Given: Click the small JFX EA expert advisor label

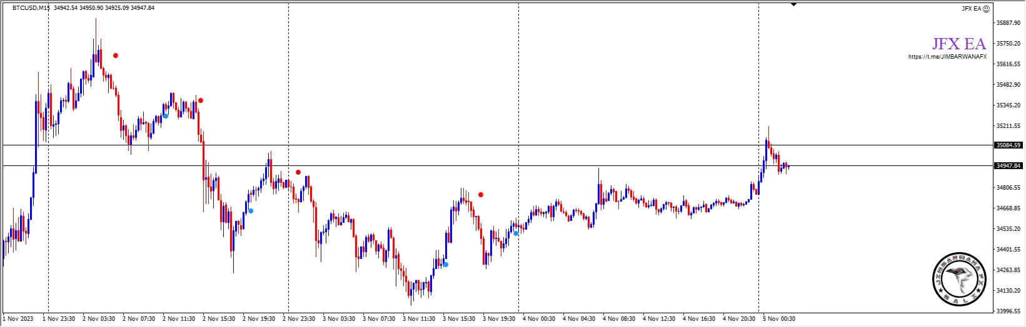Looking at the screenshot, I should pyautogui.click(x=971, y=9).
